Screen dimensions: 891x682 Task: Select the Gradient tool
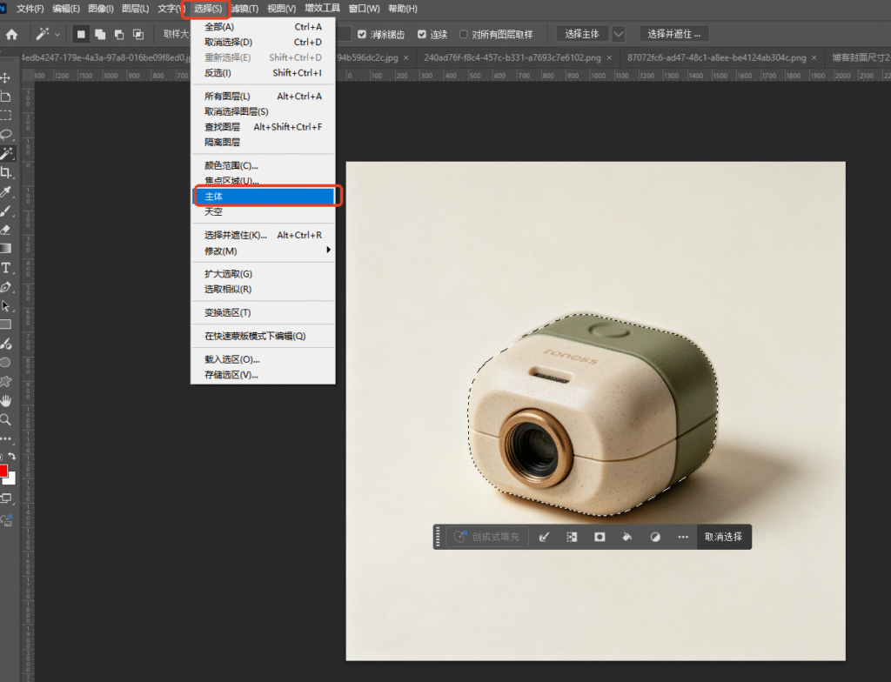pyautogui.click(x=6, y=249)
